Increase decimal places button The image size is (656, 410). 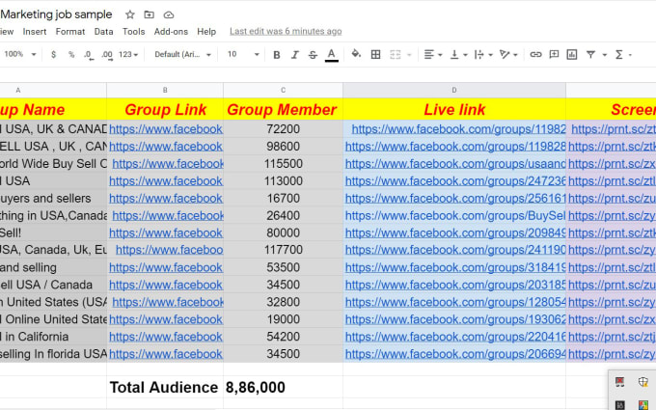(x=107, y=55)
